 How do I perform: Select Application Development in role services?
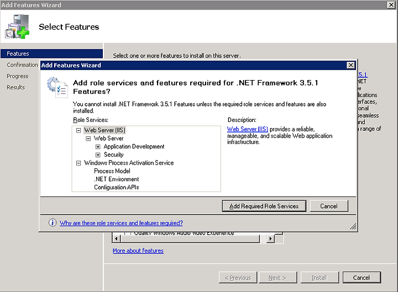click(x=134, y=146)
